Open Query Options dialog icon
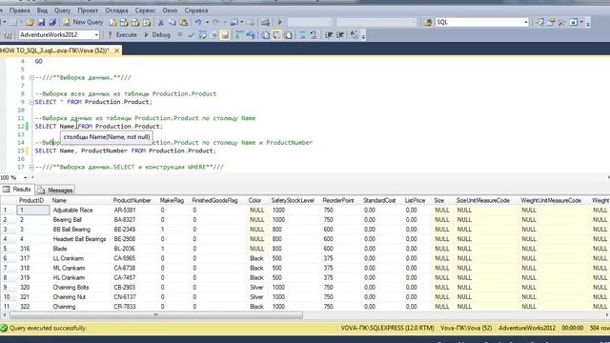 [x=213, y=35]
